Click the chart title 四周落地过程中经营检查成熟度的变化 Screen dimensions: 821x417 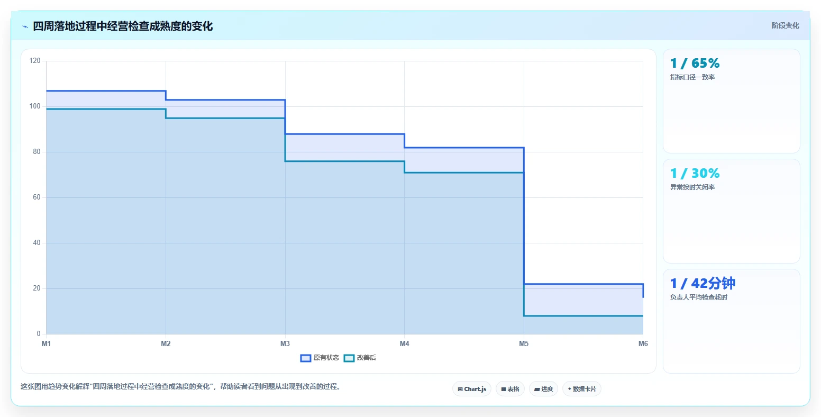(x=123, y=26)
